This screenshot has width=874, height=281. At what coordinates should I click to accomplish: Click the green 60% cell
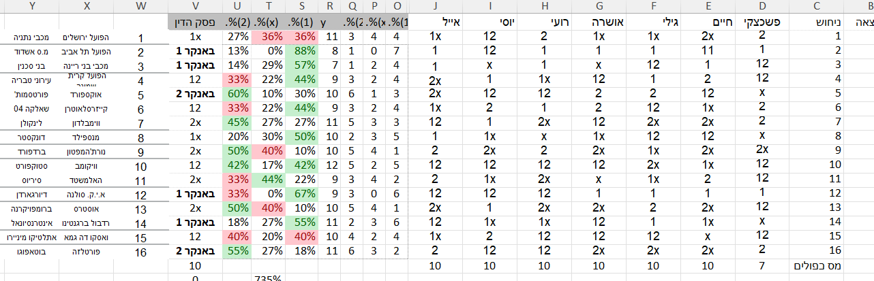coord(237,93)
